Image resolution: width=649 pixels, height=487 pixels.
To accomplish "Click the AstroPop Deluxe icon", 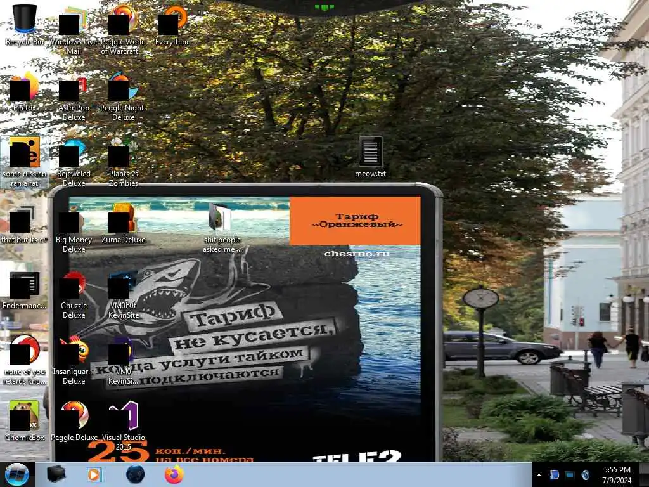I will point(74,98).
